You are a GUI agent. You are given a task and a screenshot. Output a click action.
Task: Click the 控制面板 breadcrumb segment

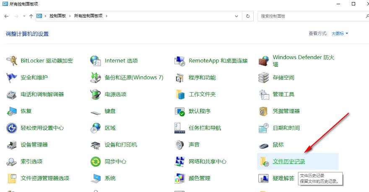[x=58, y=16]
